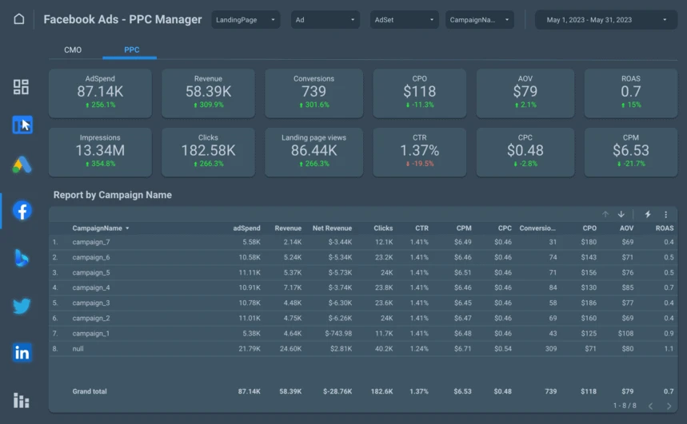Click the drill down arrow in table toolbar

click(621, 215)
